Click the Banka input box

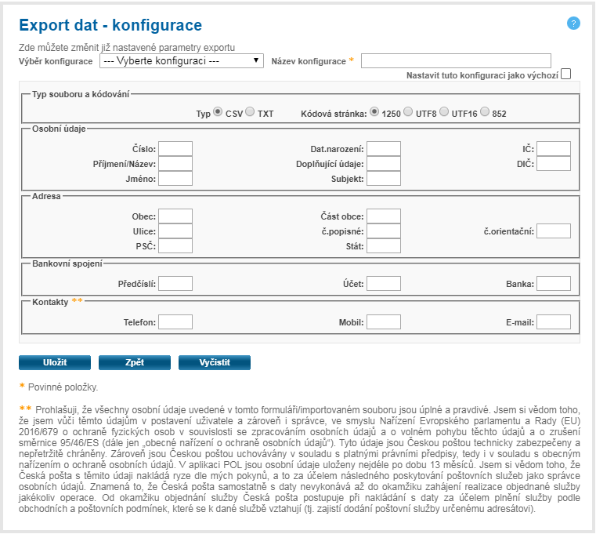(554, 283)
